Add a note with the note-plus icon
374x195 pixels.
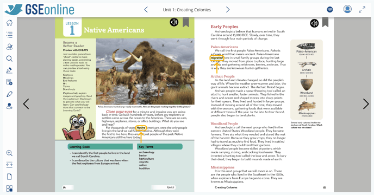tap(9, 82)
